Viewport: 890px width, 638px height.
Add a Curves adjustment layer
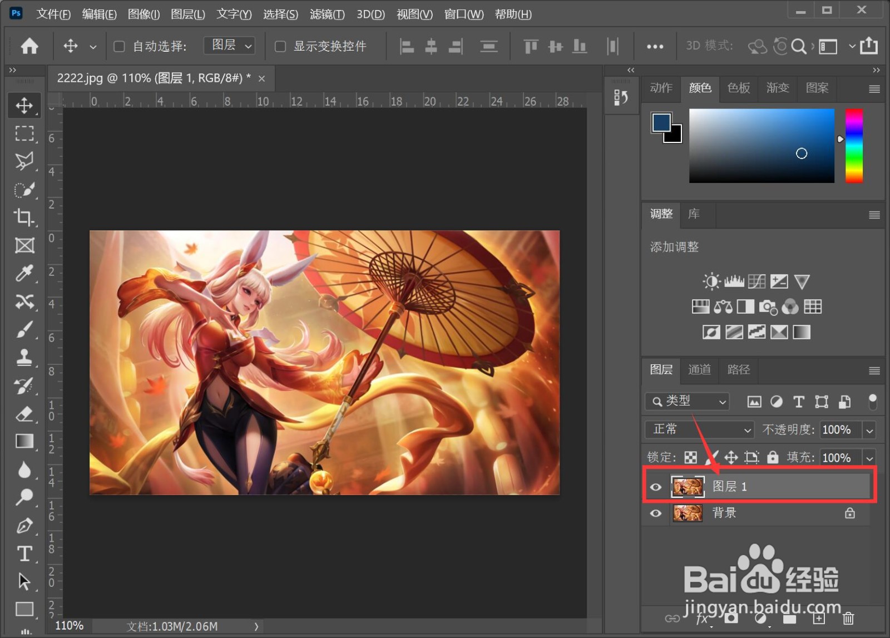756,281
